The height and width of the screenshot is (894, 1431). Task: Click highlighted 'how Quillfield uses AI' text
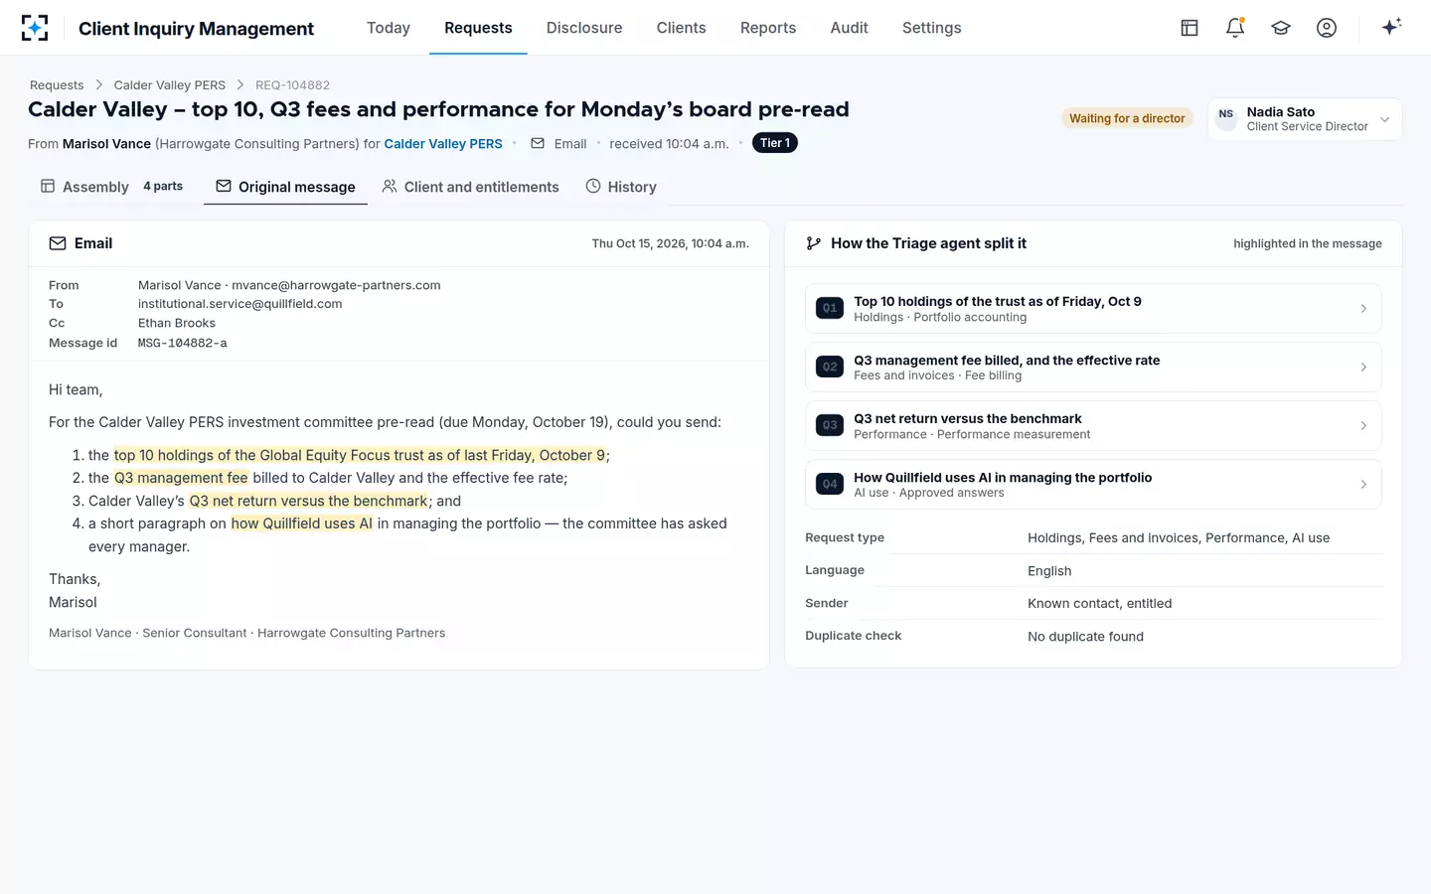302,523
